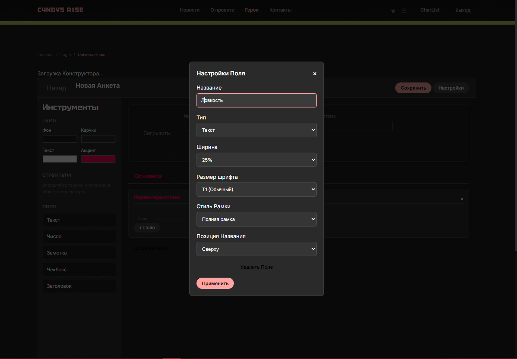This screenshot has height=359, width=517.
Task: Open the Акцент color swatch
Action: [98, 159]
